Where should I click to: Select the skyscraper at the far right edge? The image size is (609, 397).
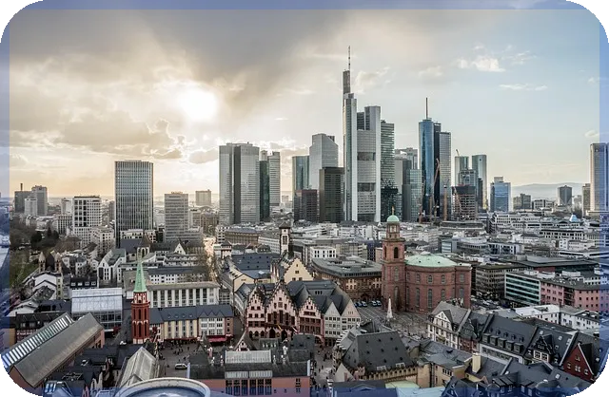point(599,179)
